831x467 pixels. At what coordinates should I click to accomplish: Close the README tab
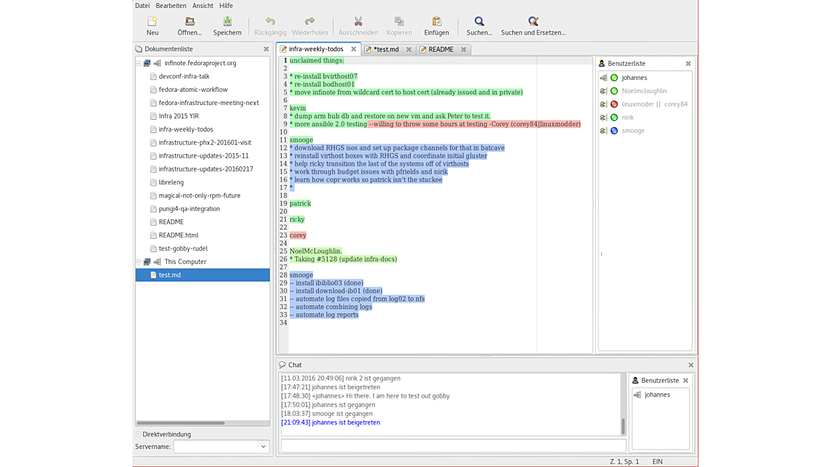[463, 49]
